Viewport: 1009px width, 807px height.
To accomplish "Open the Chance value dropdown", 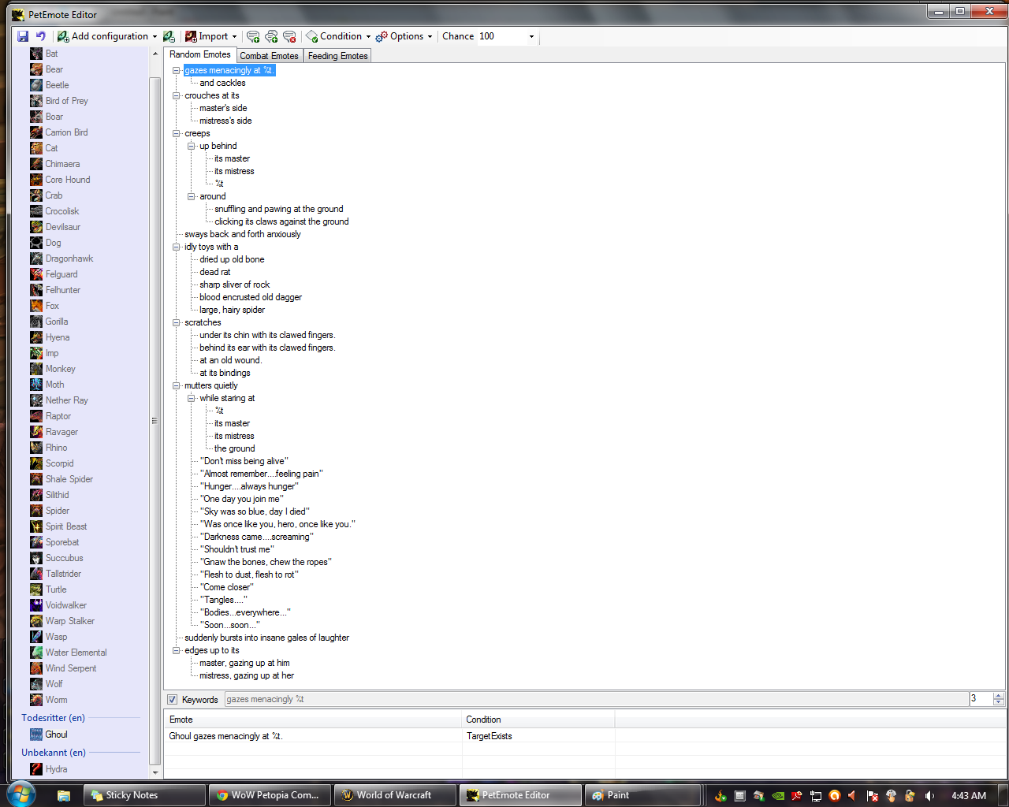I will (531, 36).
